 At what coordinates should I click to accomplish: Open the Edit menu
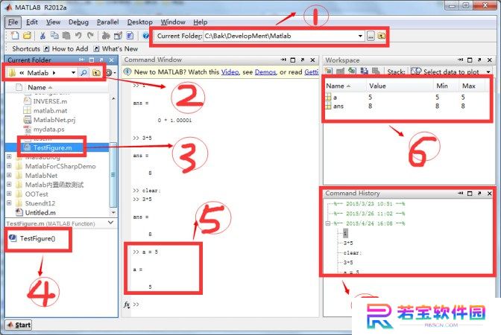pyautogui.click(x=32, y=22)
